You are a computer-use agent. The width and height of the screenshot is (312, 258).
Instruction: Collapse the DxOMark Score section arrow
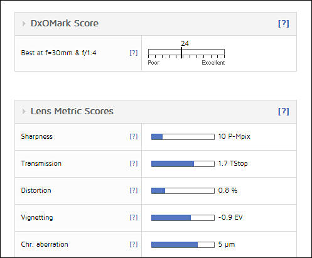(24, 23)
